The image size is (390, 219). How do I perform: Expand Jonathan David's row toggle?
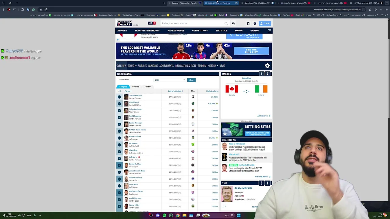(119, 97)
